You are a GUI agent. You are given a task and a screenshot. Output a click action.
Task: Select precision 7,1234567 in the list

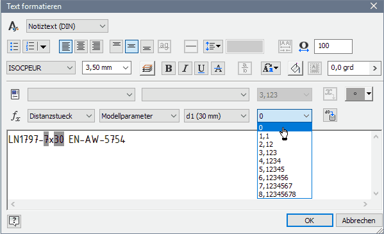285,186
